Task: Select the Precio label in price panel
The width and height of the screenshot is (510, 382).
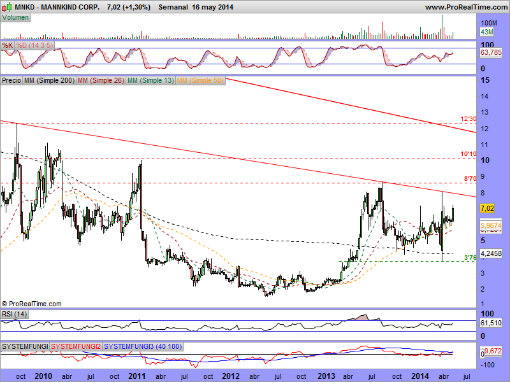Action: click(11, 80)
